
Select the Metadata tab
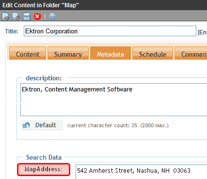pos(111,53)
